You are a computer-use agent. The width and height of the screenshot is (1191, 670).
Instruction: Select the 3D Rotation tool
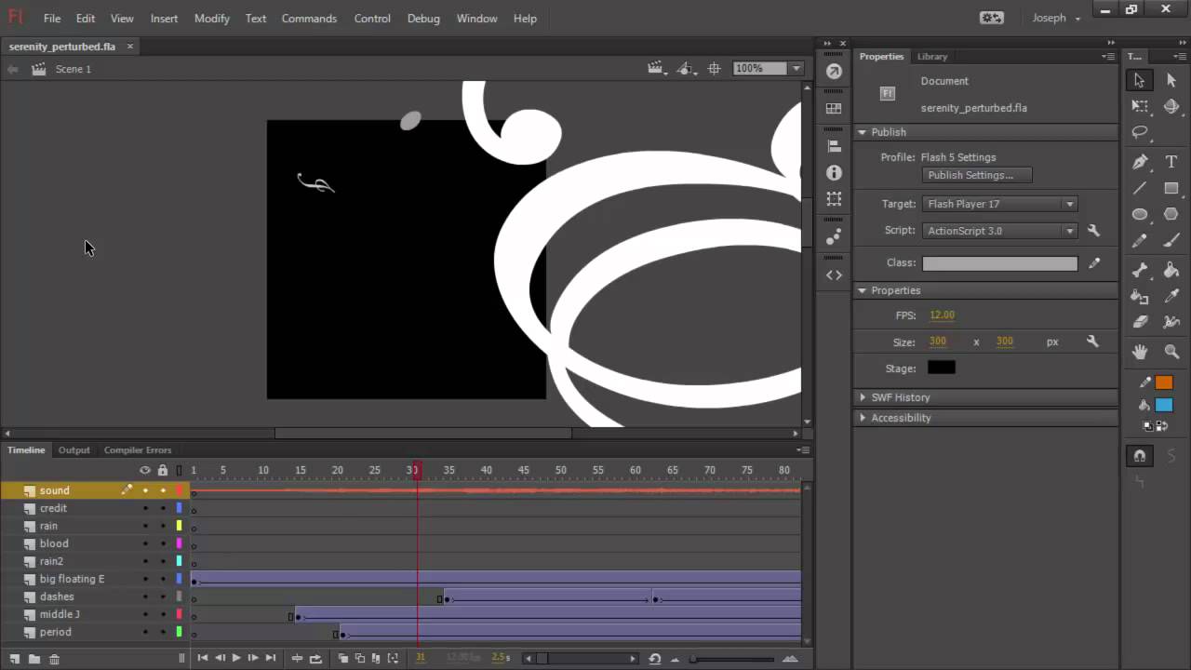tap(1171, 107)
